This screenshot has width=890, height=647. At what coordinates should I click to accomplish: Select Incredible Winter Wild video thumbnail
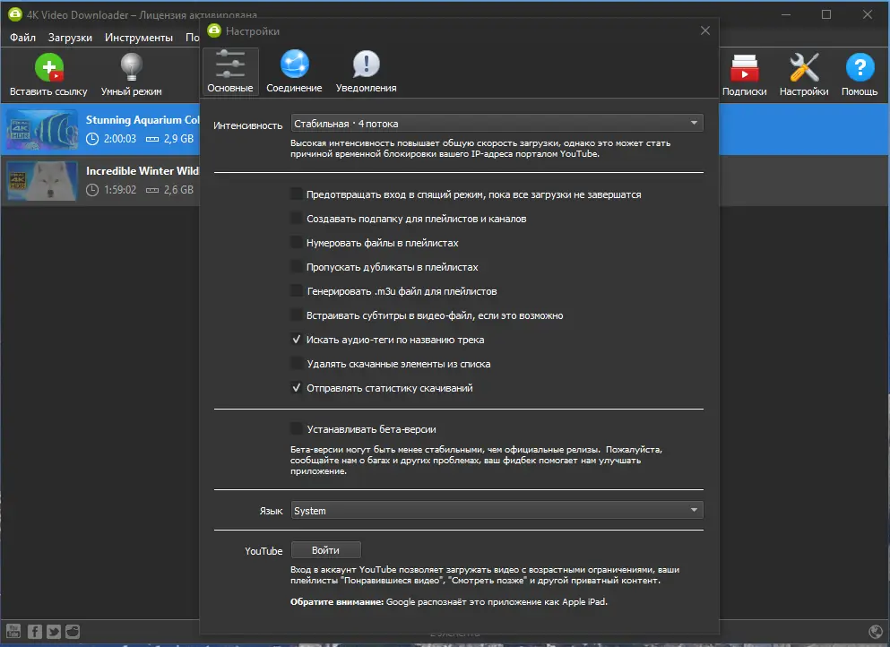[42, 180]
